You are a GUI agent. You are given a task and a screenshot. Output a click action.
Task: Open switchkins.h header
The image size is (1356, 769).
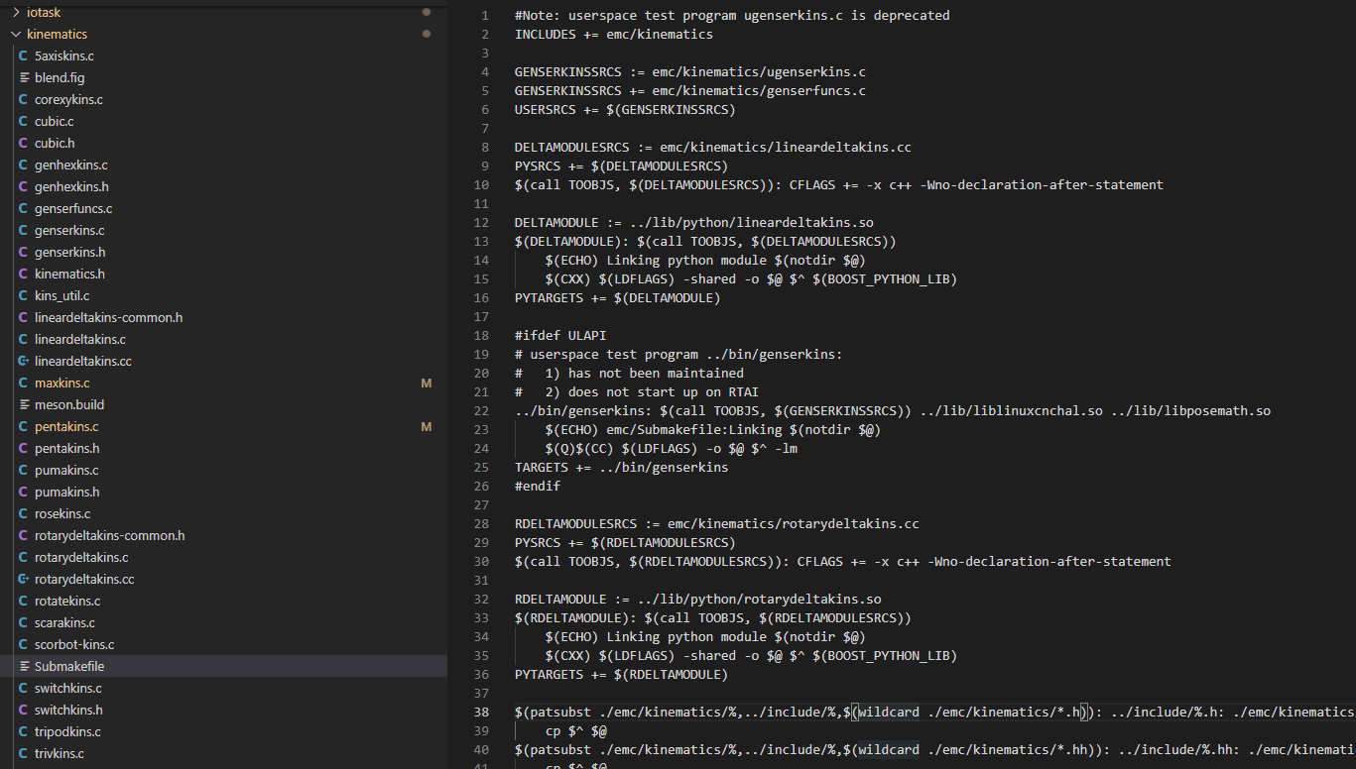coord(68,710)
